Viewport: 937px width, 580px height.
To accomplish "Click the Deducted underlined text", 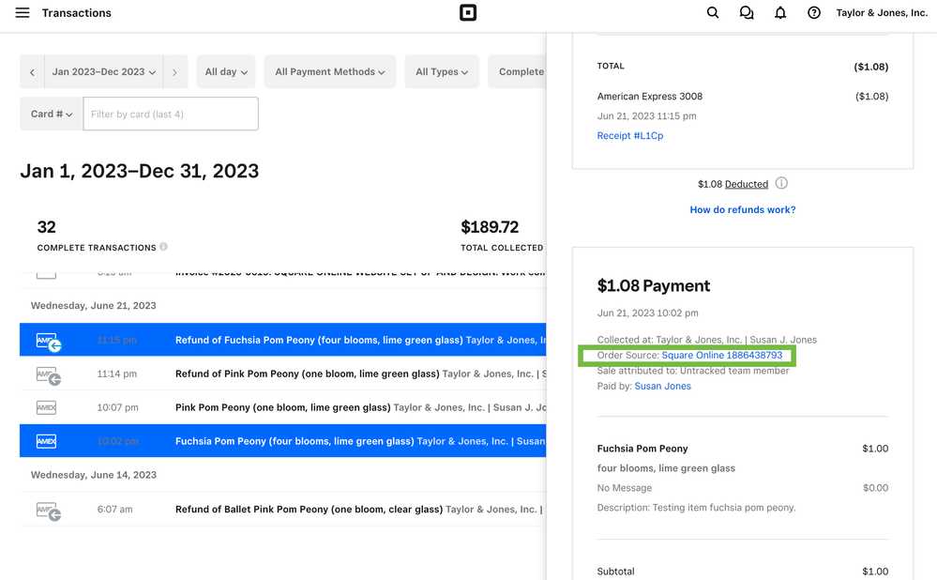I will click(747, 184).
